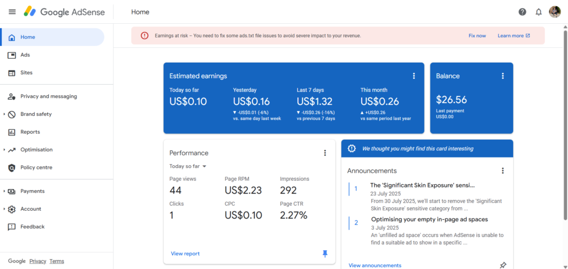
Task: Click 'Learn more' link in banner
Action: pyautogui.click(x=514, y=35)
